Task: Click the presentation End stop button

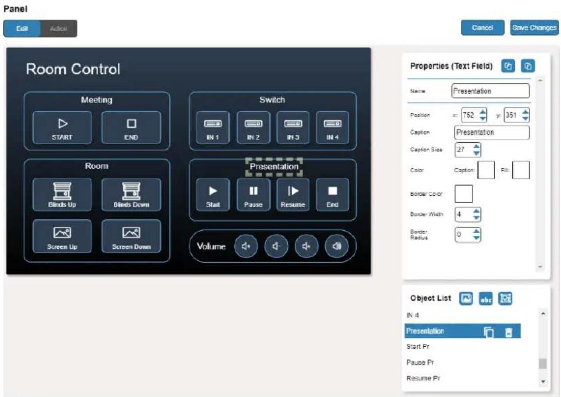Action: (333, 195)
